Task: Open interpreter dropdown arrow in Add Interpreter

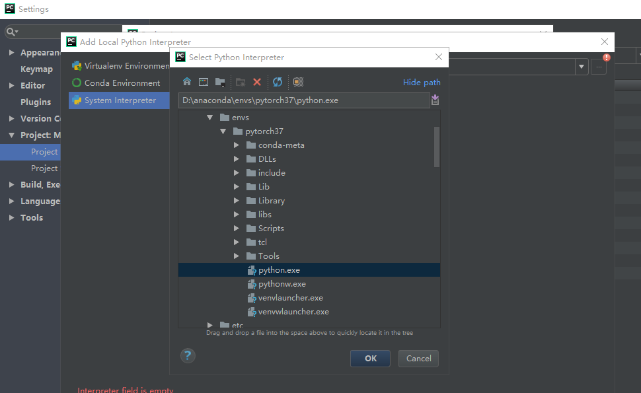Action: click(582, 67)
